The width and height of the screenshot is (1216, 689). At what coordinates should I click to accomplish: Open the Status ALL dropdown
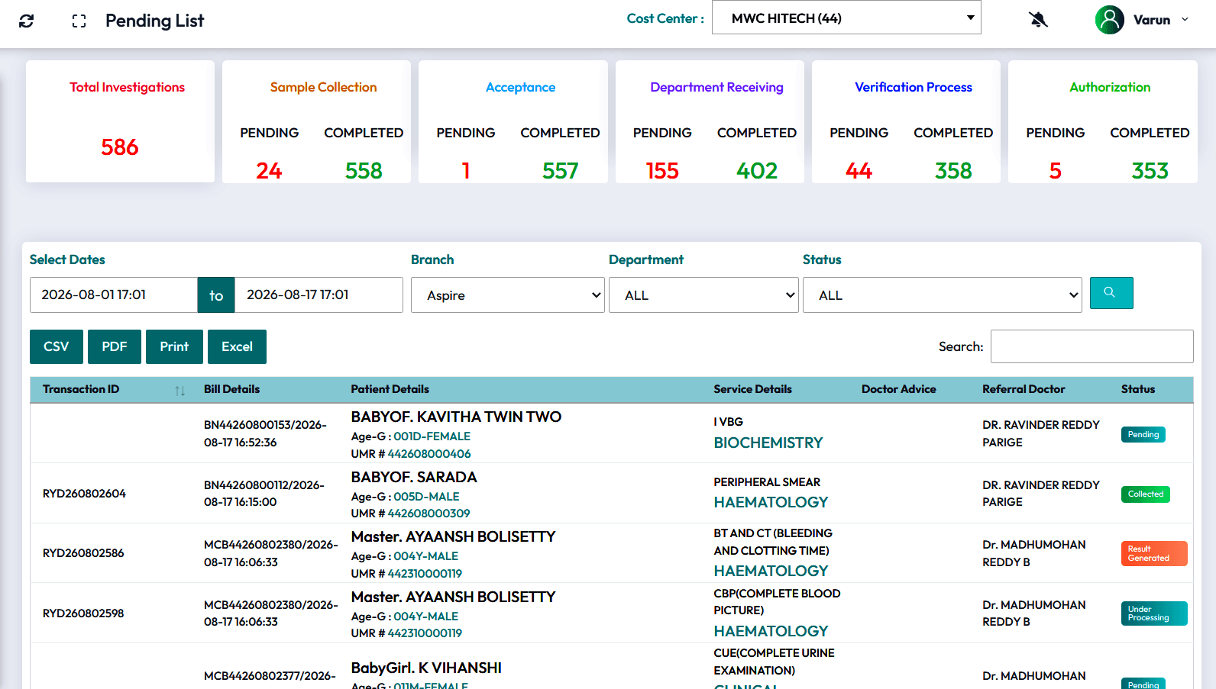click(942, 295)
